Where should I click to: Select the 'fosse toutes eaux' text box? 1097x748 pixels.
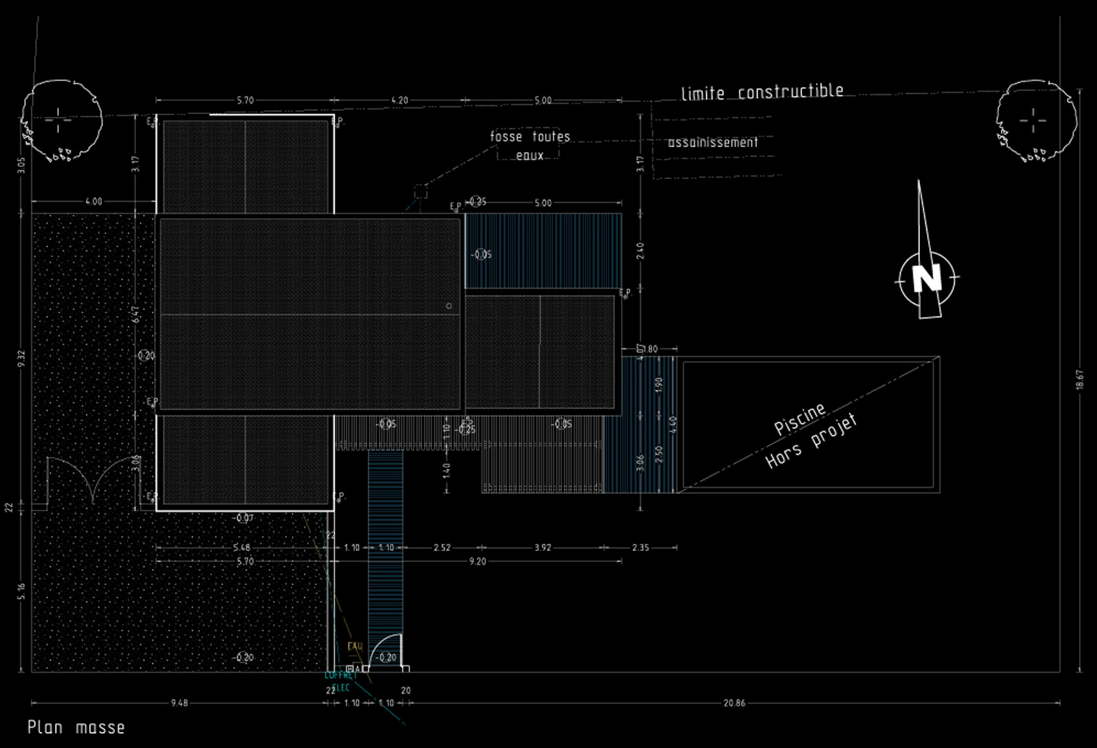tap(529, 145)
